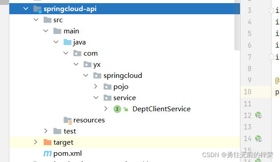Click the gutter icon on line 14
The width and height of the screenshot is (280, 162).
pyautogui.click(x=258, y=138)
